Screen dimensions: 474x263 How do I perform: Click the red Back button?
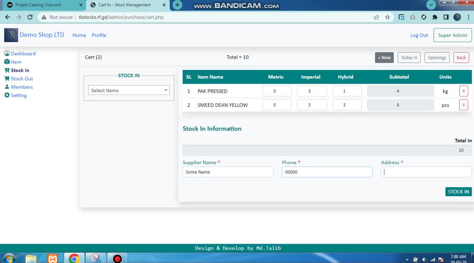pyautogui.click(x=461, y=58)
